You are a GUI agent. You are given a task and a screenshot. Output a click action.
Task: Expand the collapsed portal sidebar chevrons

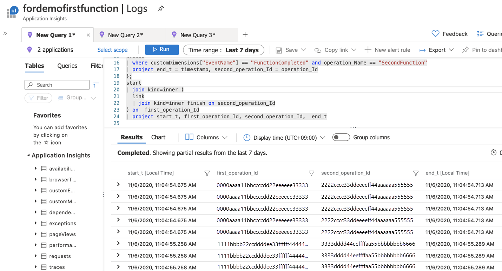click(5, 33)
